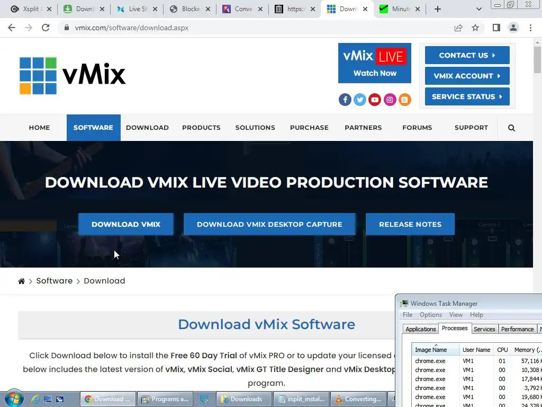The height and width of the screenshot is (407, 542).
Task: Open View menu in Task Manager
Action: pos(456,315)
